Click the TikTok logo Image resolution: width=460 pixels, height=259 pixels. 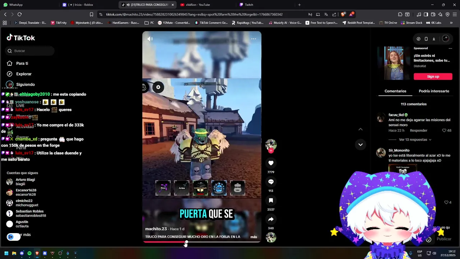[x=21, y=38]
